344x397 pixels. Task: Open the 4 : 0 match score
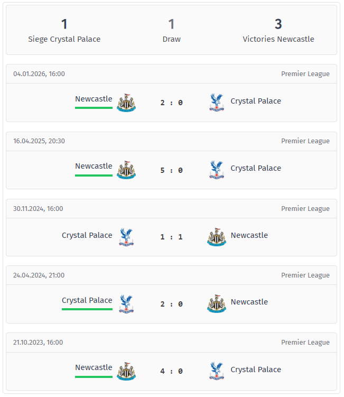tap(171, 371)
